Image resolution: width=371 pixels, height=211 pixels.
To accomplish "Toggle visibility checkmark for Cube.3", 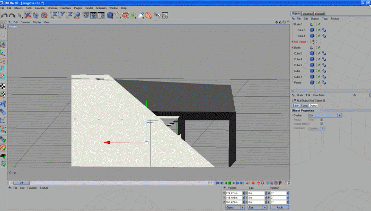I will coord(319,30).
